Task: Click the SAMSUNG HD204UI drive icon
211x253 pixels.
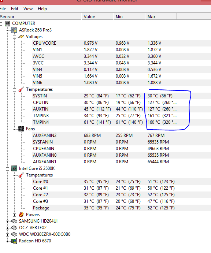Action: pyautogui.click(x=14, y=221)
